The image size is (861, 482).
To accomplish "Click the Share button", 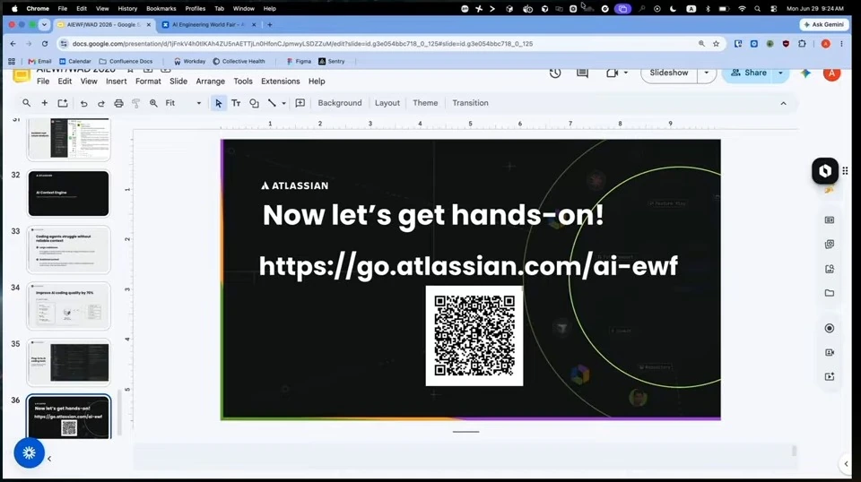I will point(748,73).
